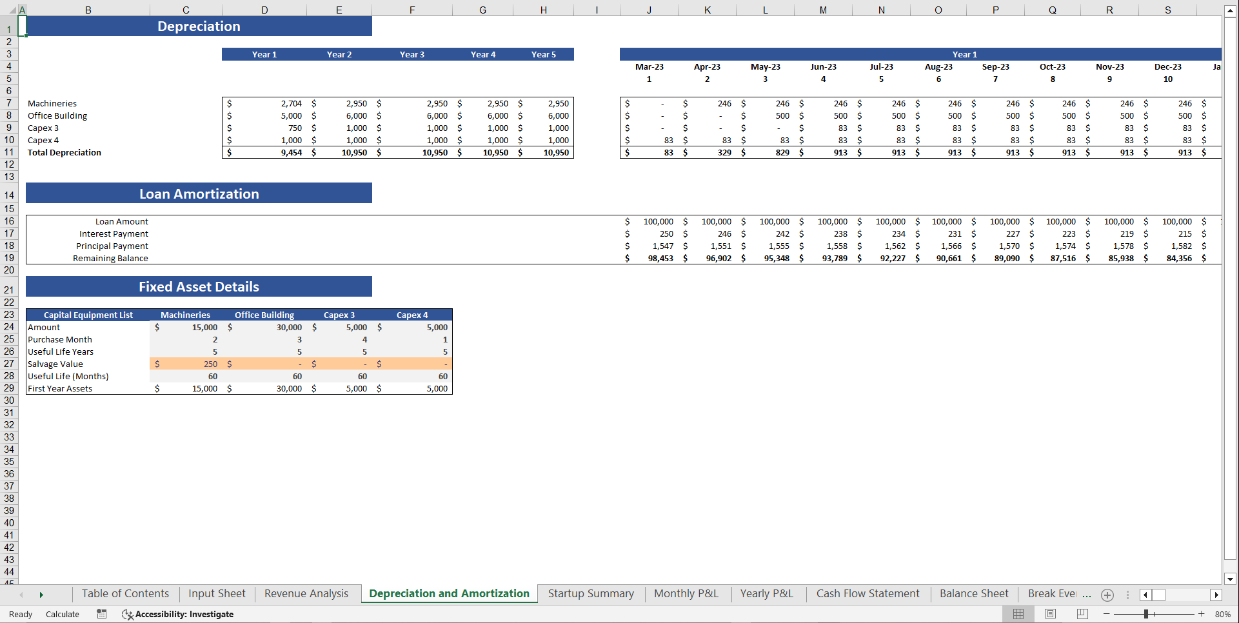Add a new worksheet with the plus icon
Screen dimensions: 1239x623
tap(1107, 595)
